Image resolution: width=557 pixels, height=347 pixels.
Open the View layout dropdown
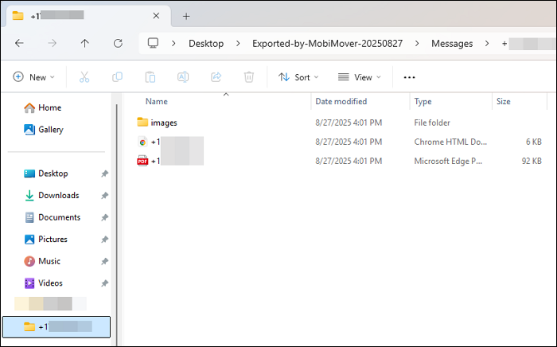(x=359, y=77)
